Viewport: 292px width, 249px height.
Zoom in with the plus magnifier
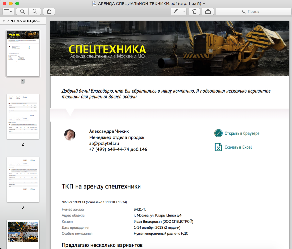34,11
